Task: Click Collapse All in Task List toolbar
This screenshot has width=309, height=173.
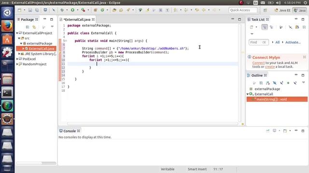Action: point(304,27)
